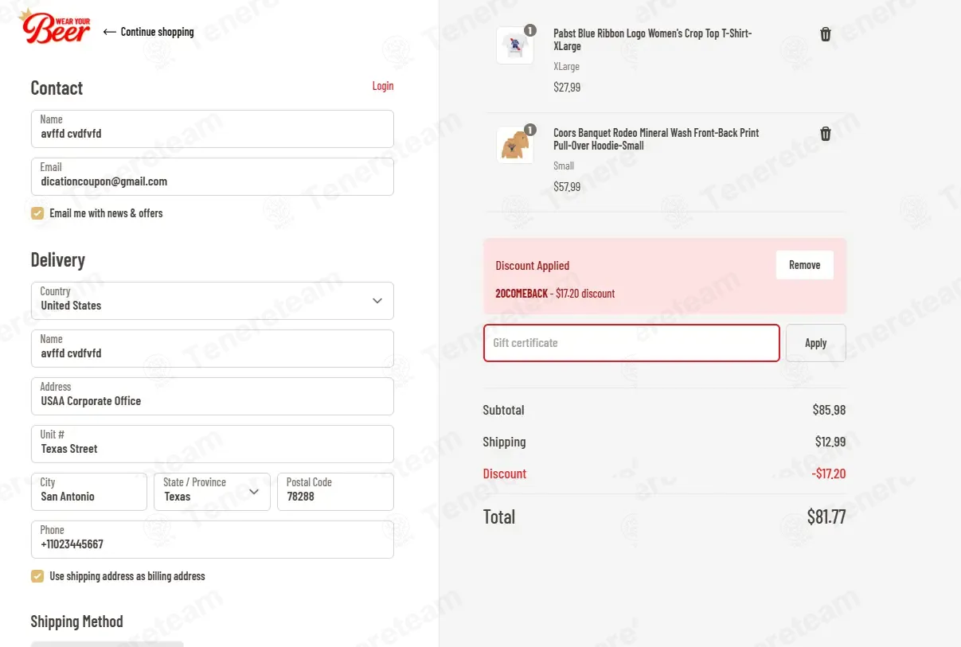Open the Pabst Blue Ribbon shirt thumbnail

point(515,46)
